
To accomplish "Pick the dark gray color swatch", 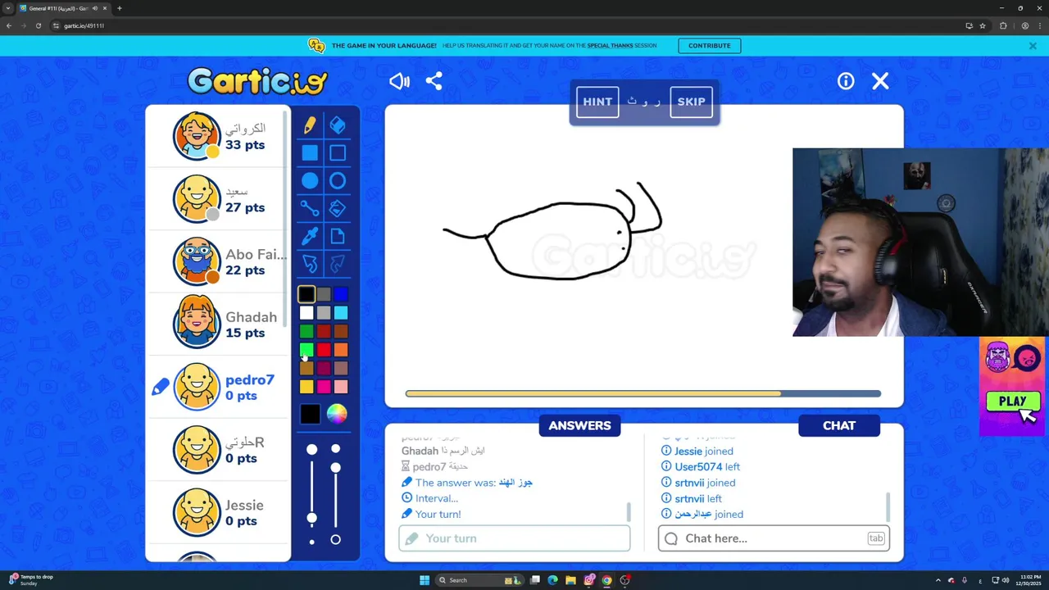I will 324,294.
